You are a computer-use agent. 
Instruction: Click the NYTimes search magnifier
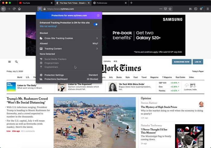click(16, 62)
